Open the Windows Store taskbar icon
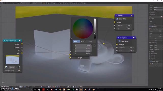 (39, 89)
